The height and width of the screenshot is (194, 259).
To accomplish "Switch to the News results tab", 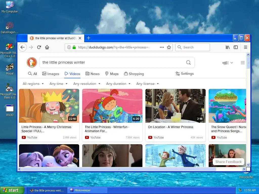I will point(93,74).
